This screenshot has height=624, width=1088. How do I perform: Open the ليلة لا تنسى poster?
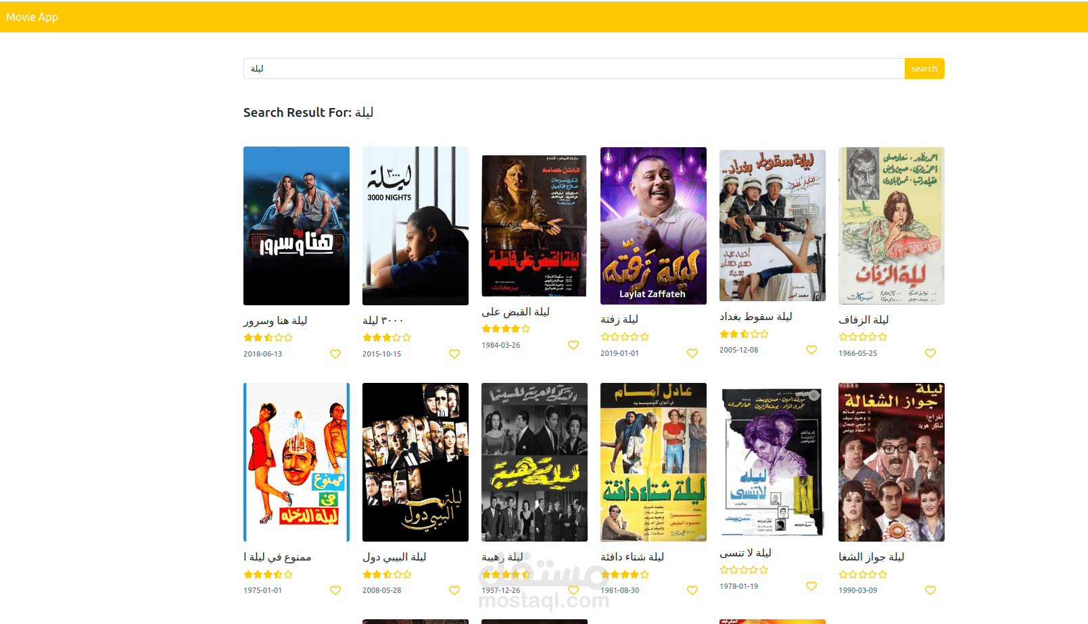[x=772, y=462]
